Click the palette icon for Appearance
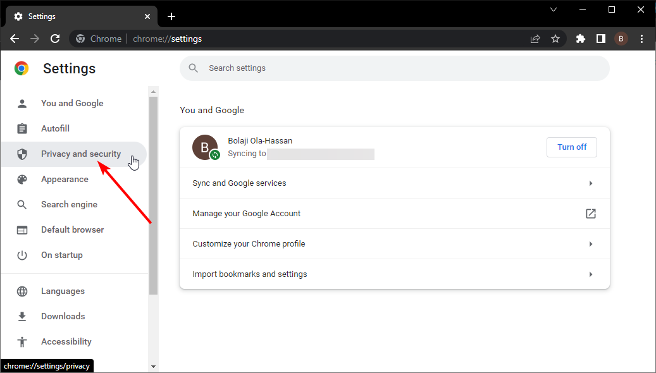This screenshot has height=373, width=656. [22, 180]
